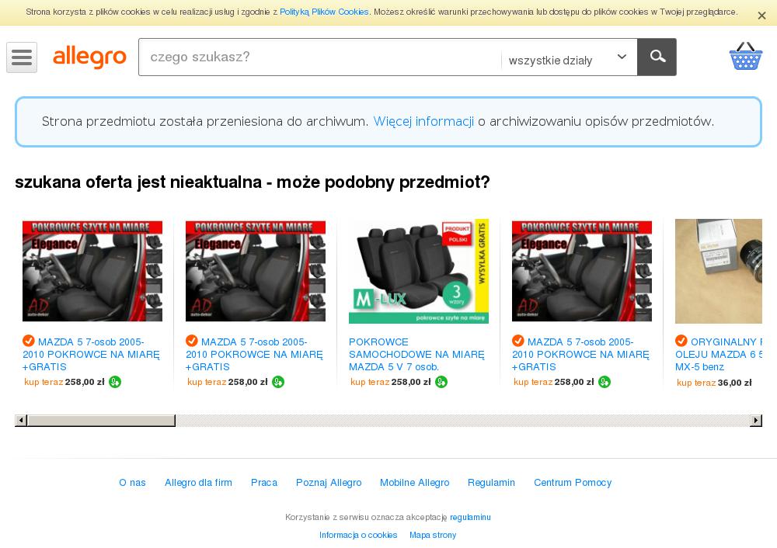This screenshot has width=777, height=548.
Task: Click the horizontal carousel scrollbar thumb
Action: click(101, 420)
